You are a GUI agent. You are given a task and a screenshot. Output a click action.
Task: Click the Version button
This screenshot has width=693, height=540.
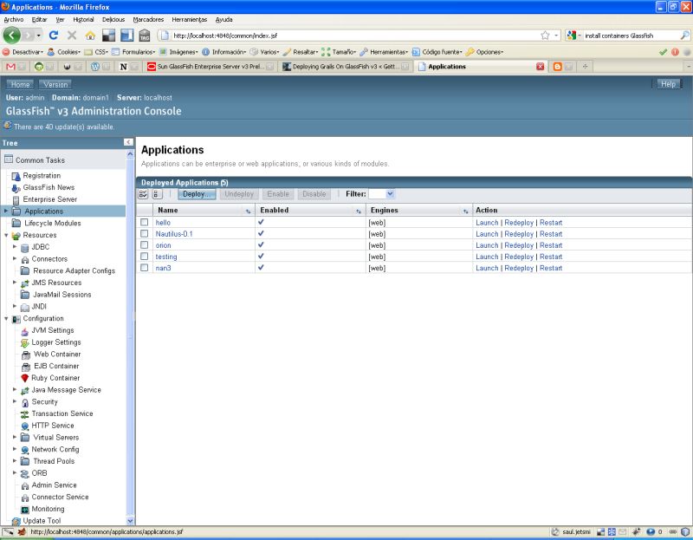pos(55,84)
